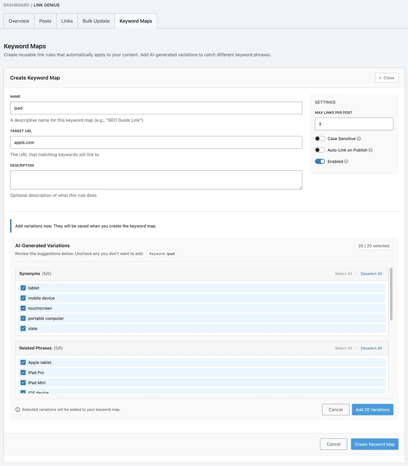Click Create Keyword Map
408x466 pixels.
pos(375,444)
